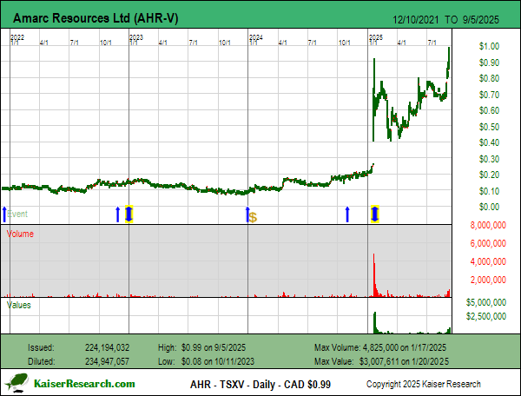
Task: Open the KaiserResearch.com link
Action: (x=84, y=384)
